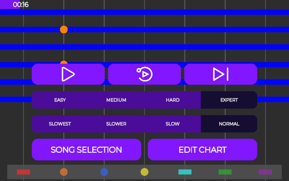Select the Easy difficulty
This screenshot has width=289, height=181.
tap(60, 100)
